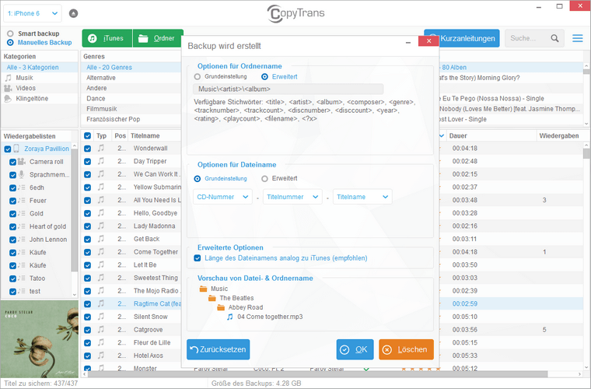This screenshot has width=591, height=389.
Task: Select the 6edh playlist
Action: click(37, 187)
